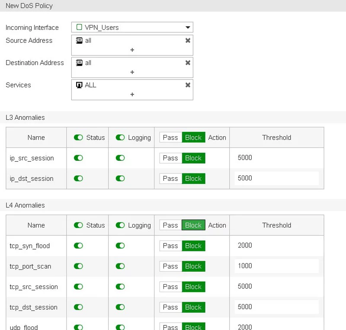Select the ip_dst_session anomaly name
The width and height of the screenshot is (346, 330).
[x=32, y=179]
